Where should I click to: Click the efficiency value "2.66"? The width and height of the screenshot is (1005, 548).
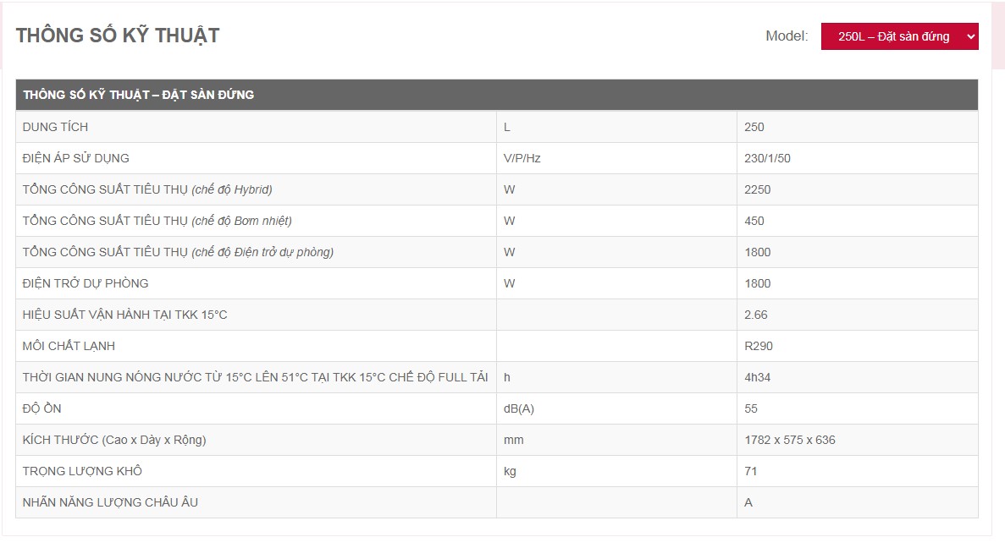[x=756, y=315]
